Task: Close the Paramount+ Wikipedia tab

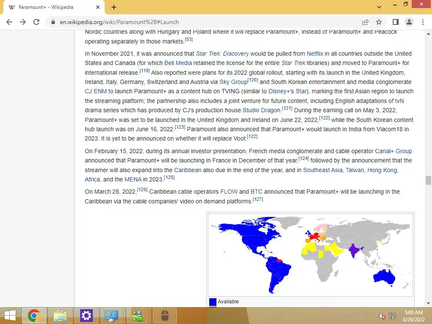Action: pyautogui.click(x=98, y=7)
